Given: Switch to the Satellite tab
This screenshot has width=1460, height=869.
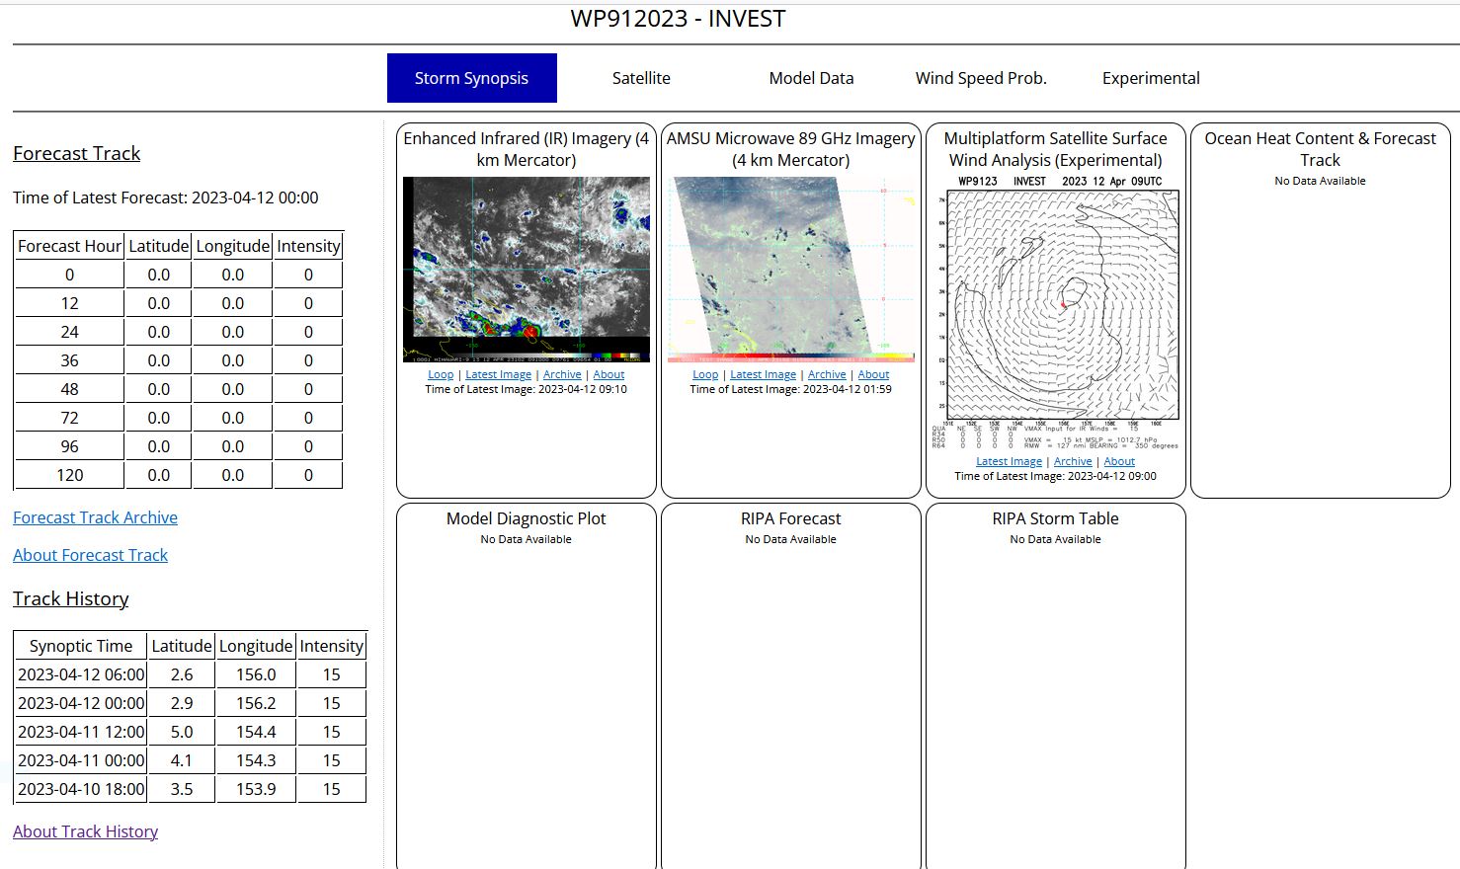Looking at the screenshot, I should click(641, 78).
